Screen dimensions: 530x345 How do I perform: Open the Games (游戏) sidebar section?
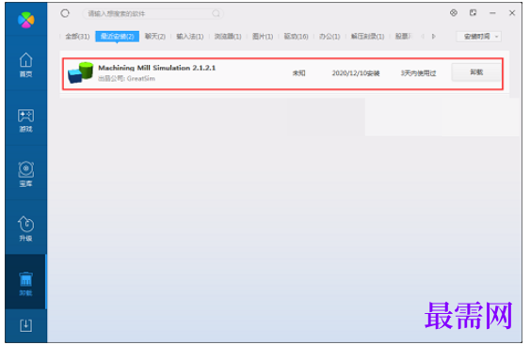(26, 120)
